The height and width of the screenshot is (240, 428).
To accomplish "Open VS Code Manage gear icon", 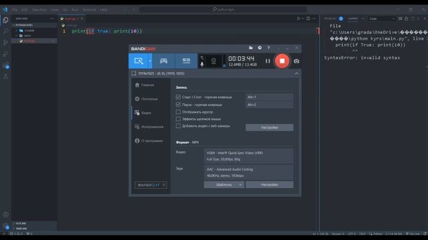I will [5, 226].
